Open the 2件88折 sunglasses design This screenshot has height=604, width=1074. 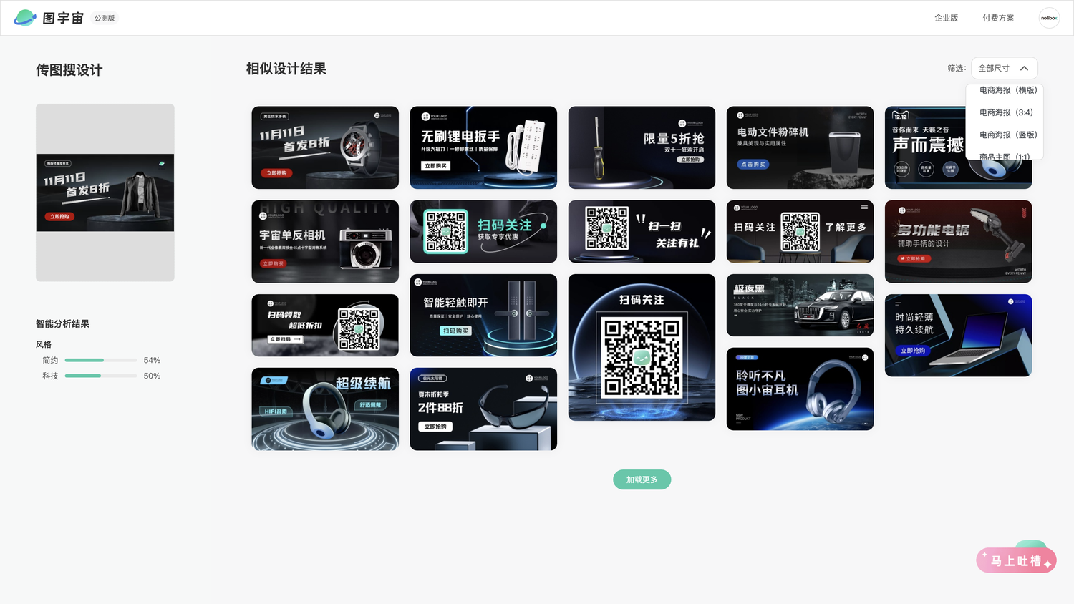point(483,409)
